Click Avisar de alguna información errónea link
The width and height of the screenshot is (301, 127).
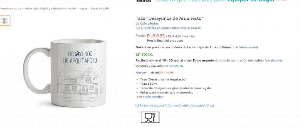[x=177, y=106]
